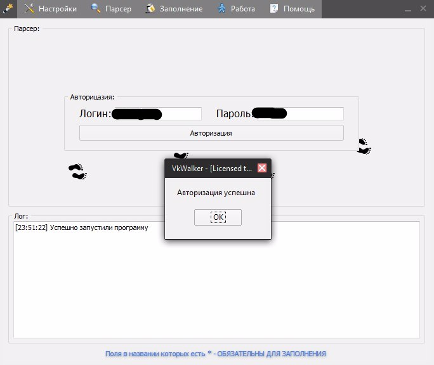The width and height of the screenshot is (434, 365).
Task: Click the footprints icon right of Авторизация panel
Action: pyautogui.click(x=364, y=146)
